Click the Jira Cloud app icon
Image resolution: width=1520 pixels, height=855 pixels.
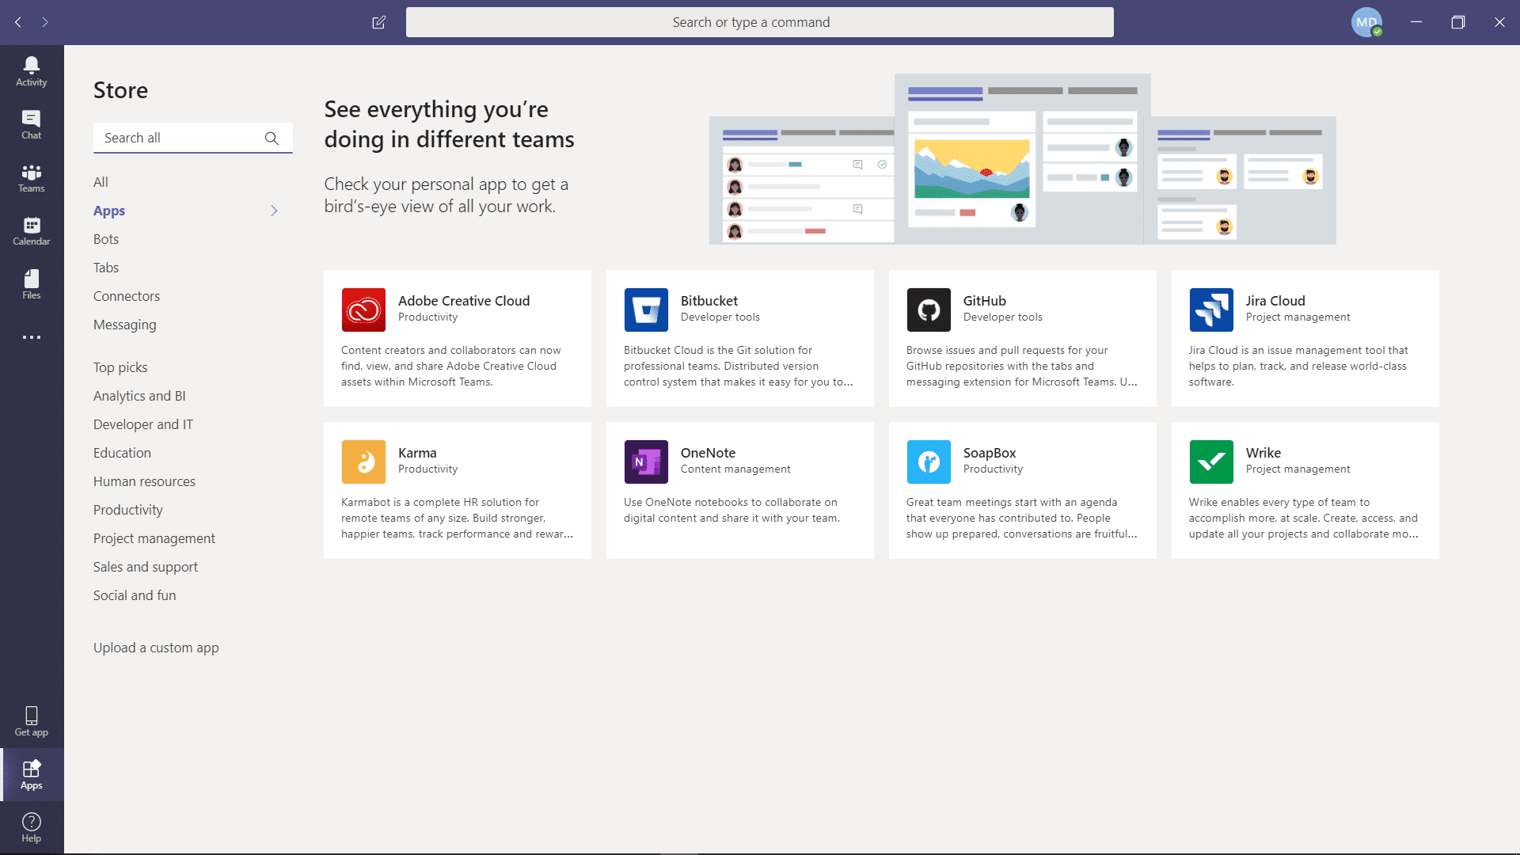click(x=1211, y=310)
